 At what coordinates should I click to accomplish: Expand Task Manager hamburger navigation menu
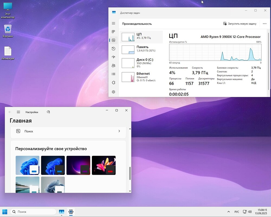114,24
